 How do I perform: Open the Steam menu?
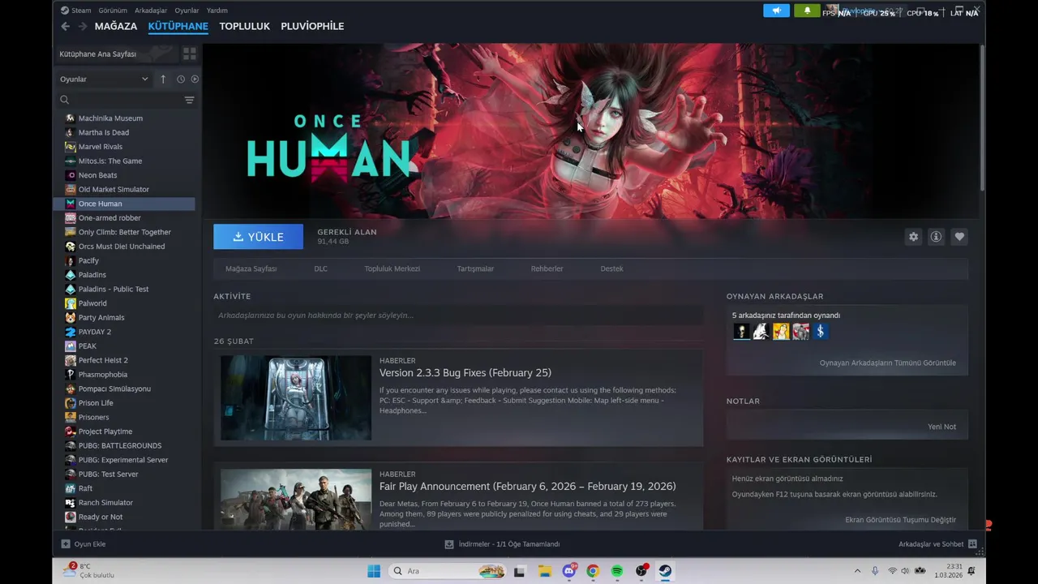76,11
